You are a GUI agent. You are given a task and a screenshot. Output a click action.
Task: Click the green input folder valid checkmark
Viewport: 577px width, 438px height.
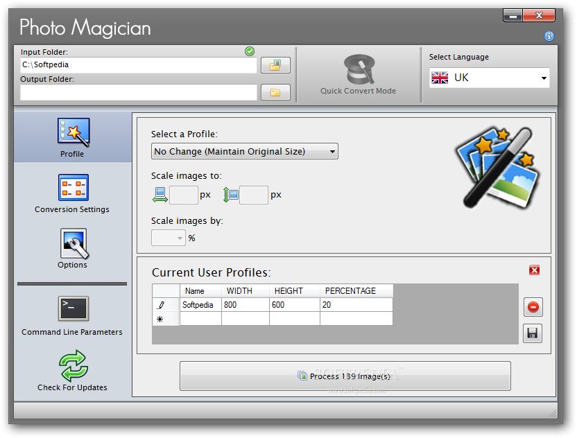(250, 51)
